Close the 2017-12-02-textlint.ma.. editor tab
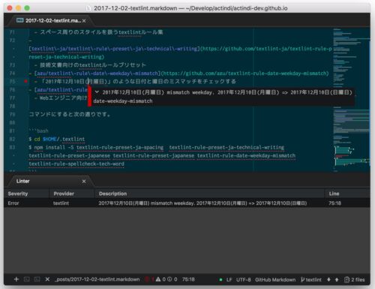The image size is (375, 289). click(x=84, y=21)
